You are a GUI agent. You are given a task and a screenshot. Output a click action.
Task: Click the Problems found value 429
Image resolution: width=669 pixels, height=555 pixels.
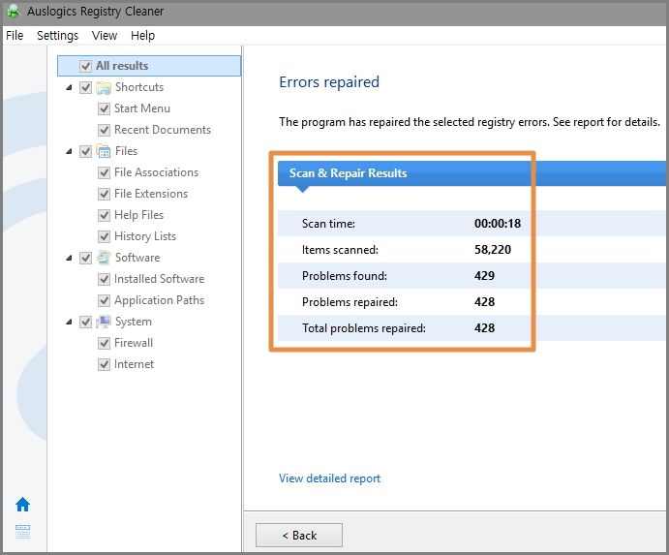tap(484, 275)
